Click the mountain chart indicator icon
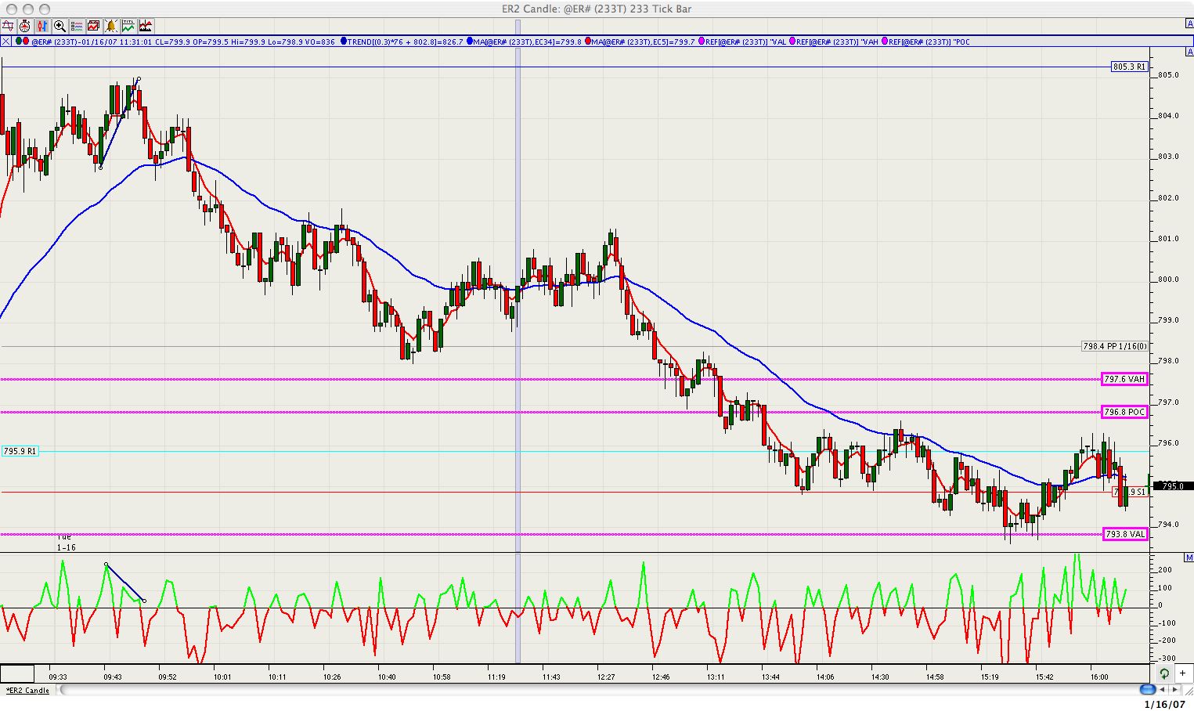 click(x=146, y=26)
